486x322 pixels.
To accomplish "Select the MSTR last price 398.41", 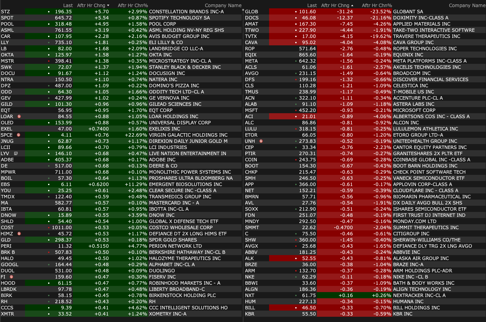I will pyautogui.click(x=63, y=61).
